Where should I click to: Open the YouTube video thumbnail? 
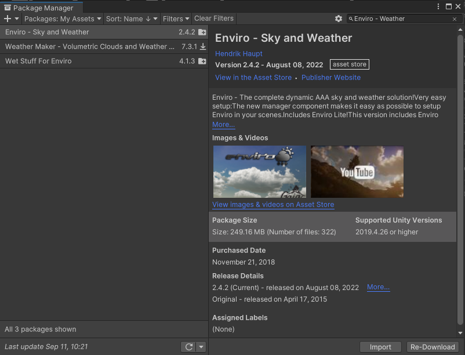[357, 172]
